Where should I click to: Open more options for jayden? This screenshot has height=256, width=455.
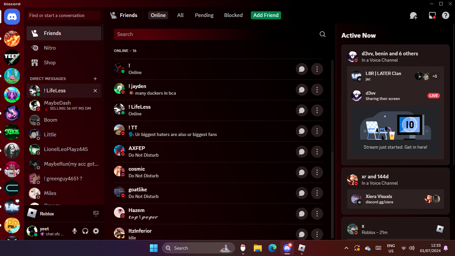click(x=317, y=90)
